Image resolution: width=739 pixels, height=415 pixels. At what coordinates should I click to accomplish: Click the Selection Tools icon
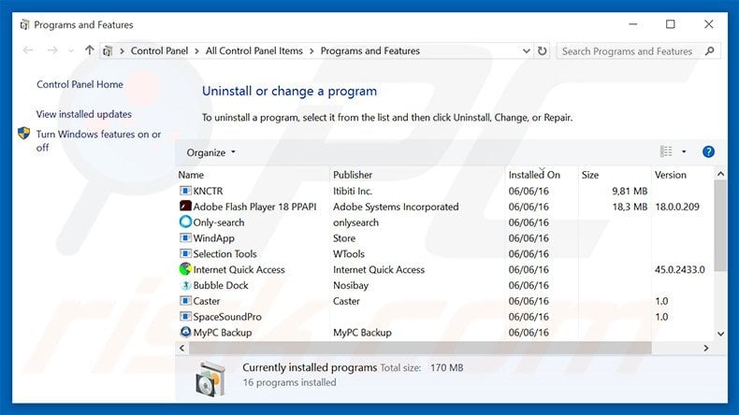(185, 253)
